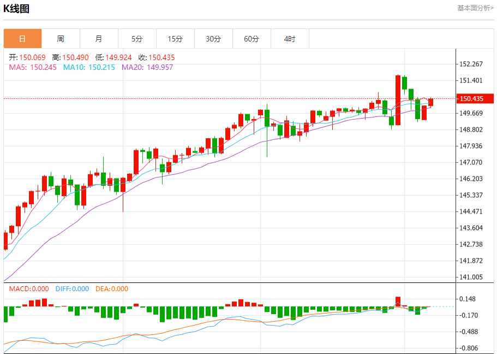The height and width of the screenshot is (354, 497).
Task: Choose the 60分 interval tab
Action: pyautogui.click(x=252, y=39)
